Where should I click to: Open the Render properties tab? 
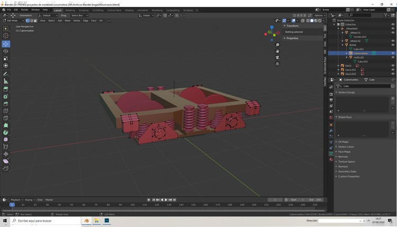[x=331, y=94]
